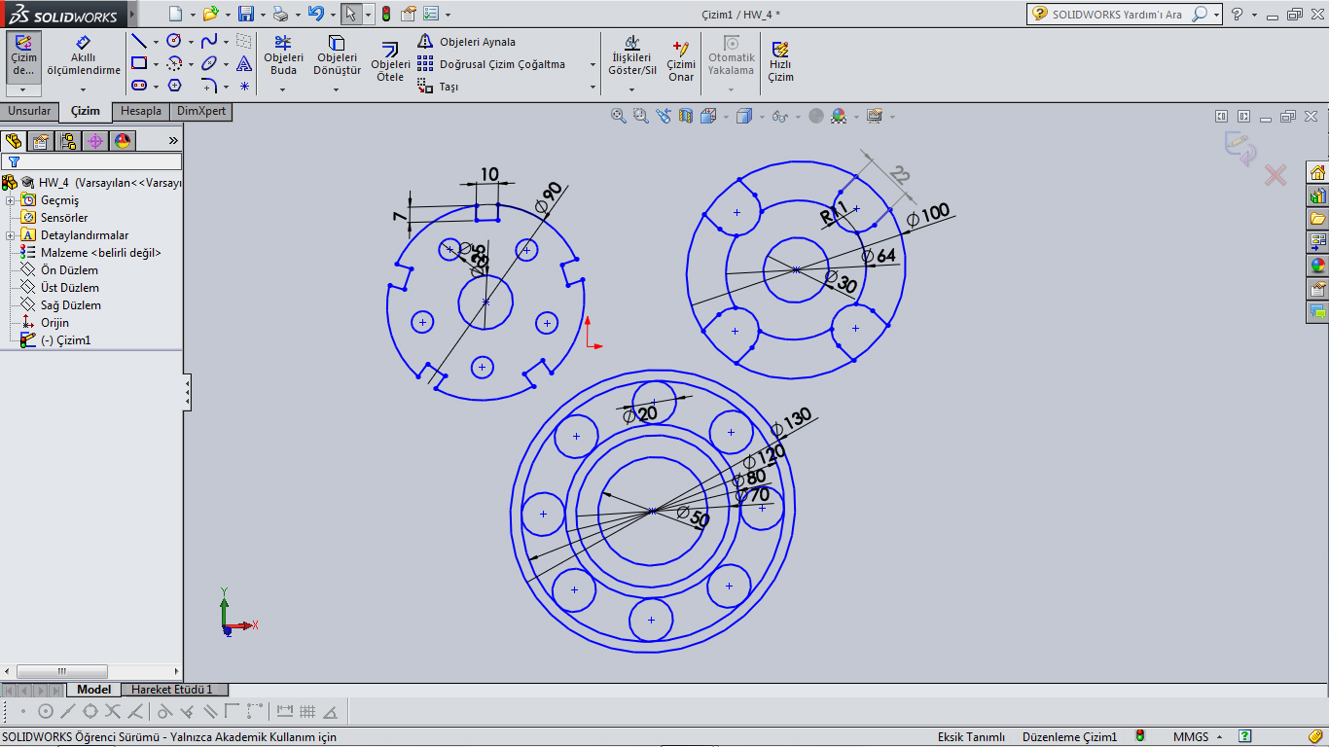The image size is (1329, 747).
Task: Open the PropertyManager panel tab
Action: [41, 141]
